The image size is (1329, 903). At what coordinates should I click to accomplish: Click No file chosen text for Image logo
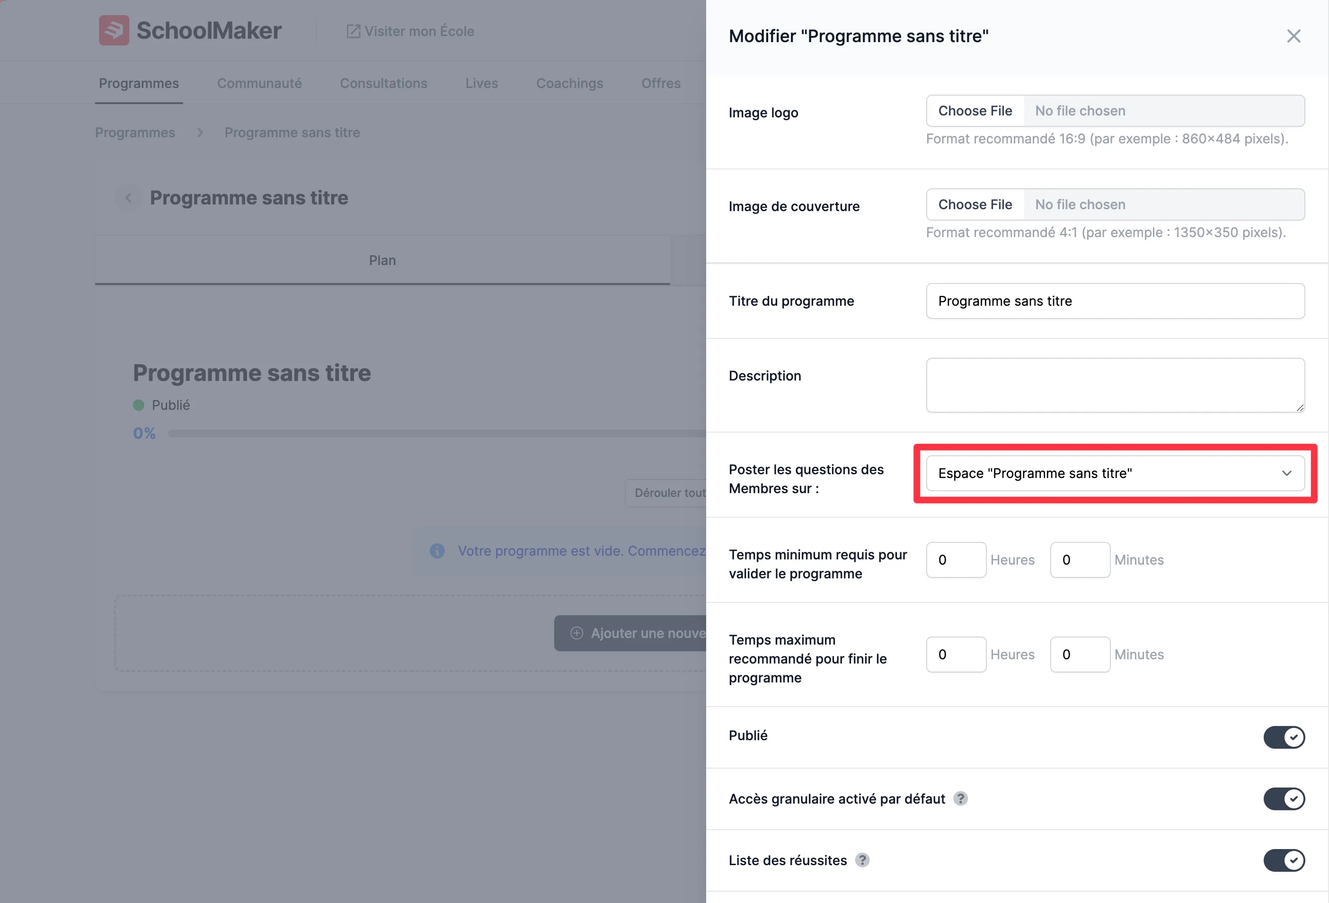point(1080,111)
